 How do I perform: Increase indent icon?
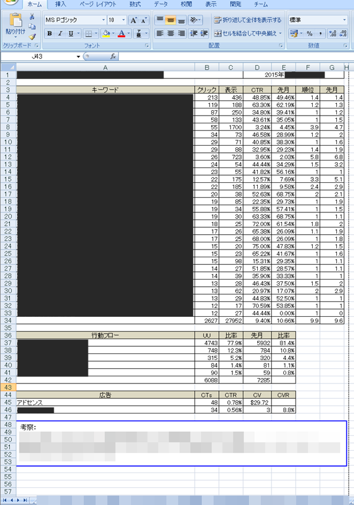click(x=204, y=34)
